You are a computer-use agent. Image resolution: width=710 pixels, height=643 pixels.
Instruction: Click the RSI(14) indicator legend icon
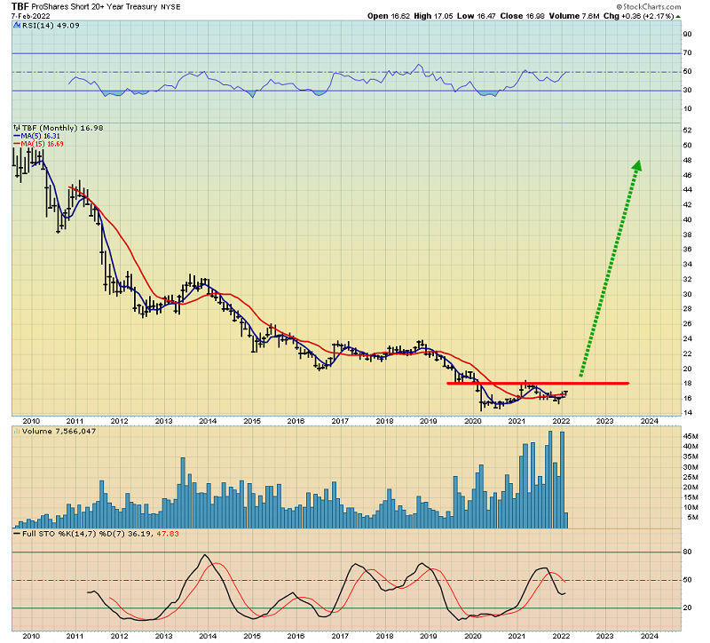[15, 26]
